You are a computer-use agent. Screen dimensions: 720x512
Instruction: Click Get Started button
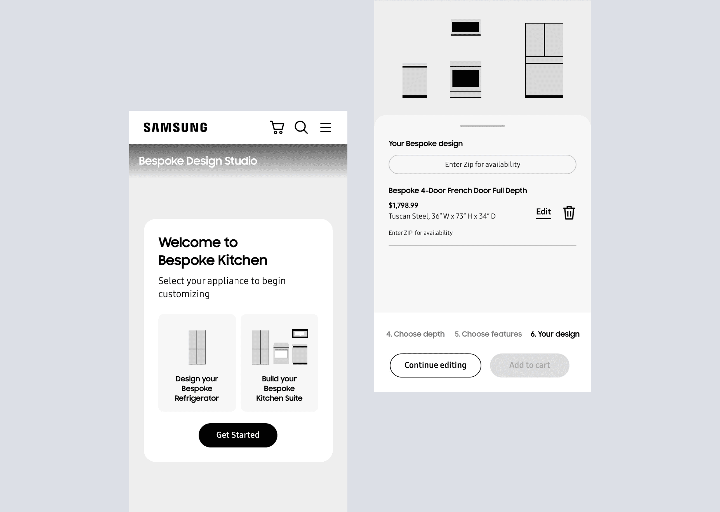tap(237, 435)
